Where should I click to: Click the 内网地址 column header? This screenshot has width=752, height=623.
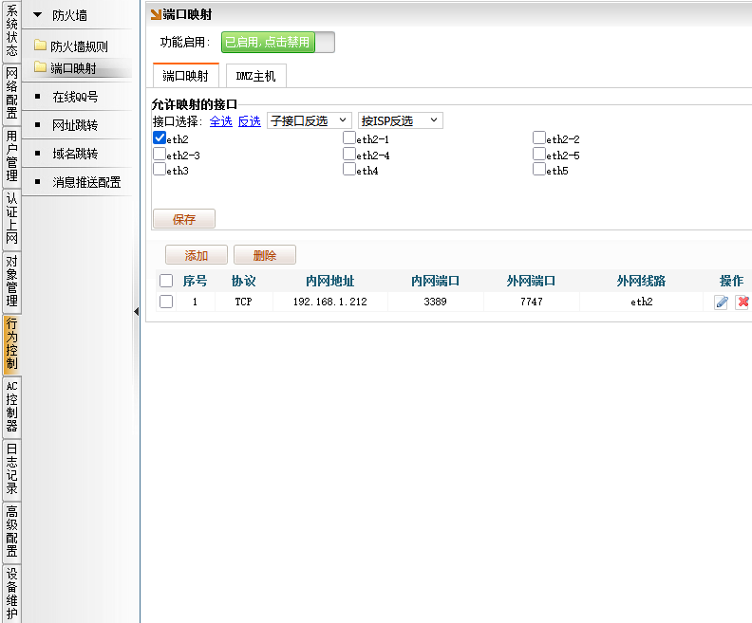[x=330, y=281]
